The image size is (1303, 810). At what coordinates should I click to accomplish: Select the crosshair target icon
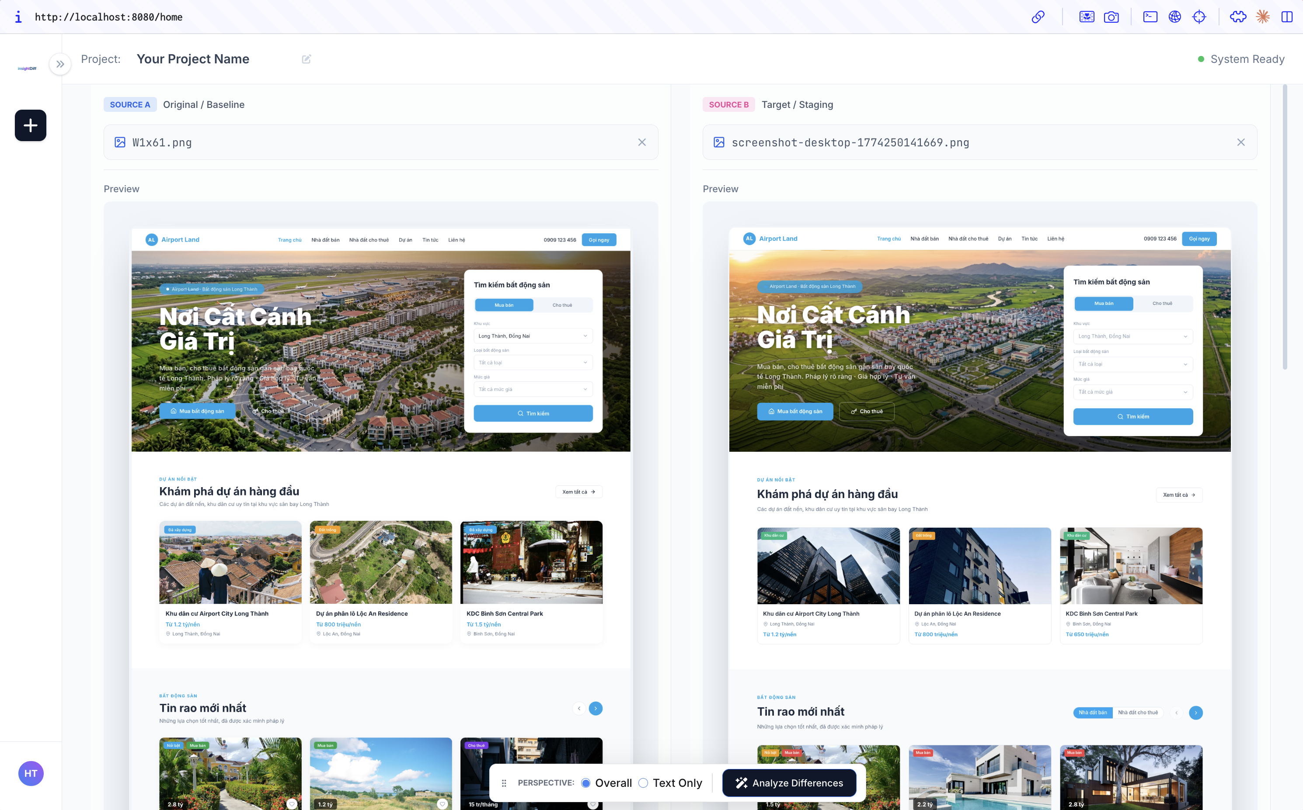(x=1199, y=17)
